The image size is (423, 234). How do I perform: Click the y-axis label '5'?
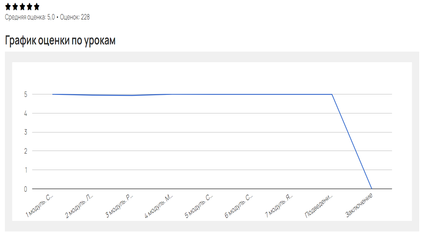click(x=26, y=94)
